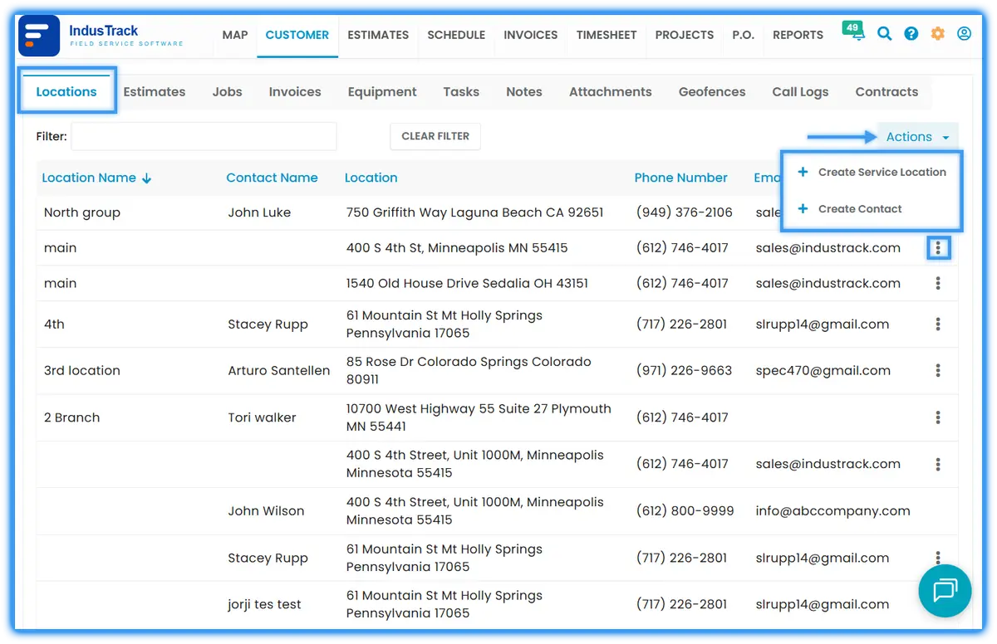
Task: Switch to the Tasks tab
Action: 461,92
